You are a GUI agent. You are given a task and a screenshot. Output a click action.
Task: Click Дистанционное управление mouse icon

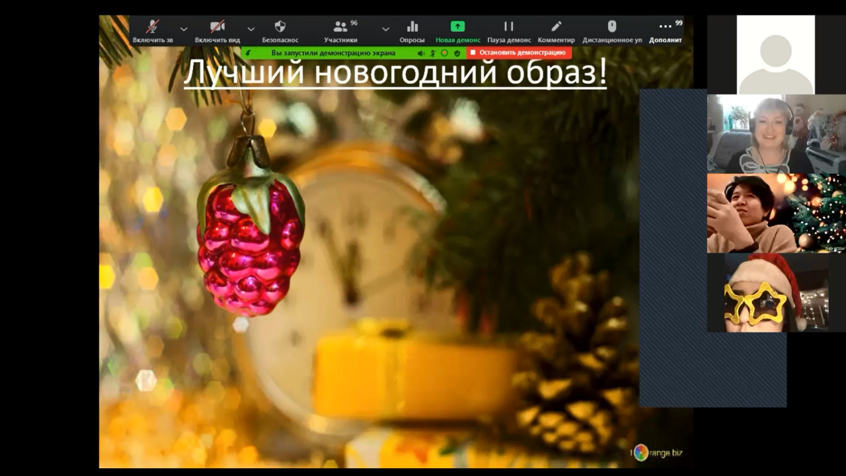point(612,30)
